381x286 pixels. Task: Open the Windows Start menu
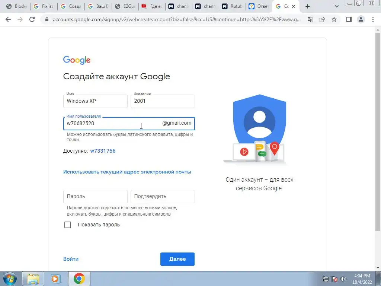coord(10,279)
